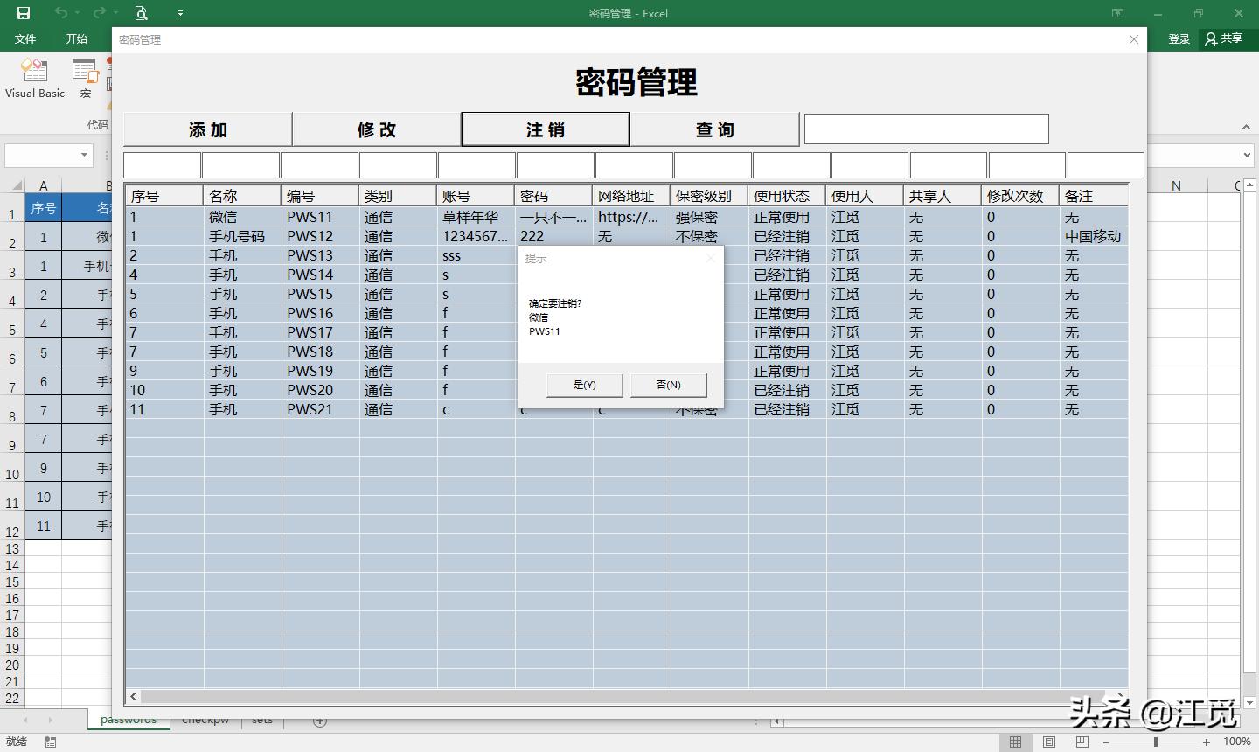Click the Save icon in Quick Access Toolbar
This screenshot has width=1259, height=752.
point(24,13)
